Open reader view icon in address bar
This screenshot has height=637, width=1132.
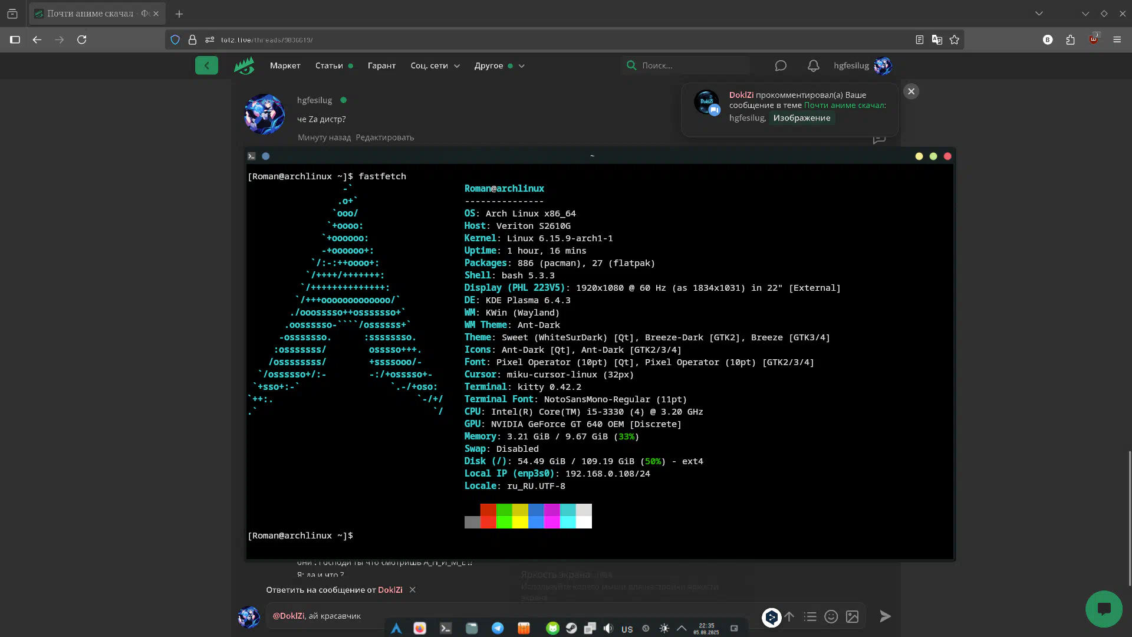919,40
